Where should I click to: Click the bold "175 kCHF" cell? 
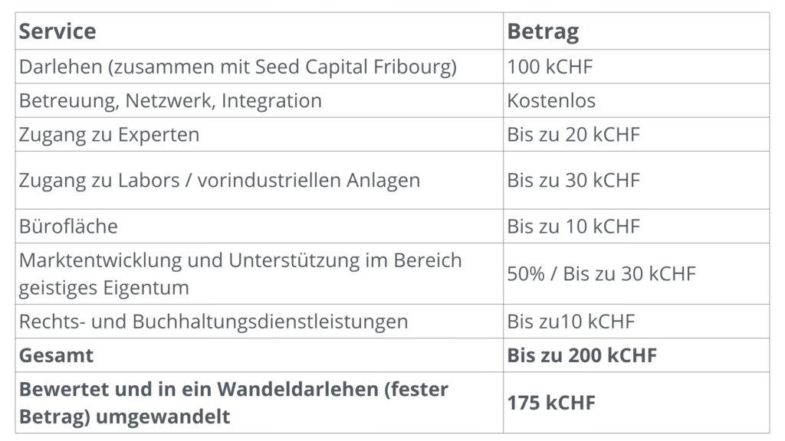click(551, 403)
